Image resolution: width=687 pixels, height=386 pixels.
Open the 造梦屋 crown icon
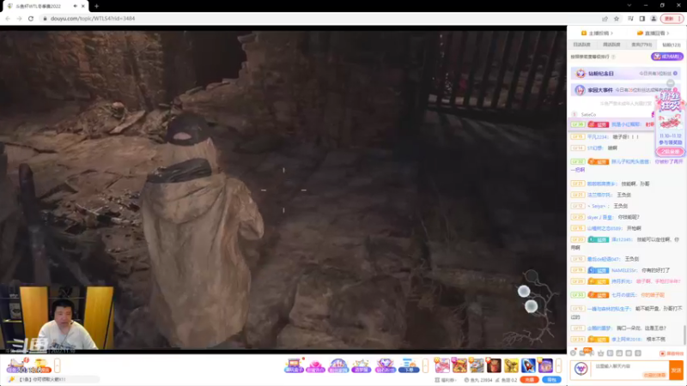pos(362,365)
